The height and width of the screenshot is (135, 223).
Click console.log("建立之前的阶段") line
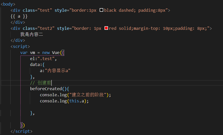[75, 95]
